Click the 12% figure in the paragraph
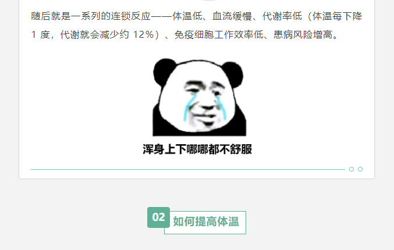Viewport: 394px width, 250px height. 143,35
